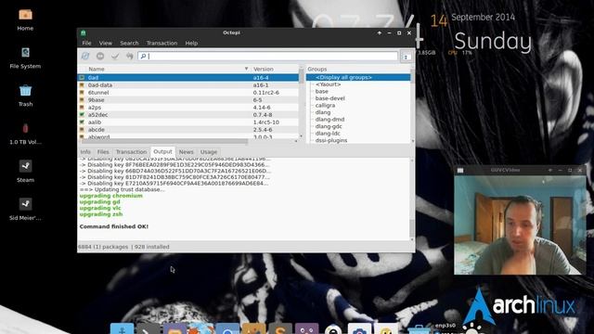
Task: Click the status icon of 9base
Action: coord(82,100)
